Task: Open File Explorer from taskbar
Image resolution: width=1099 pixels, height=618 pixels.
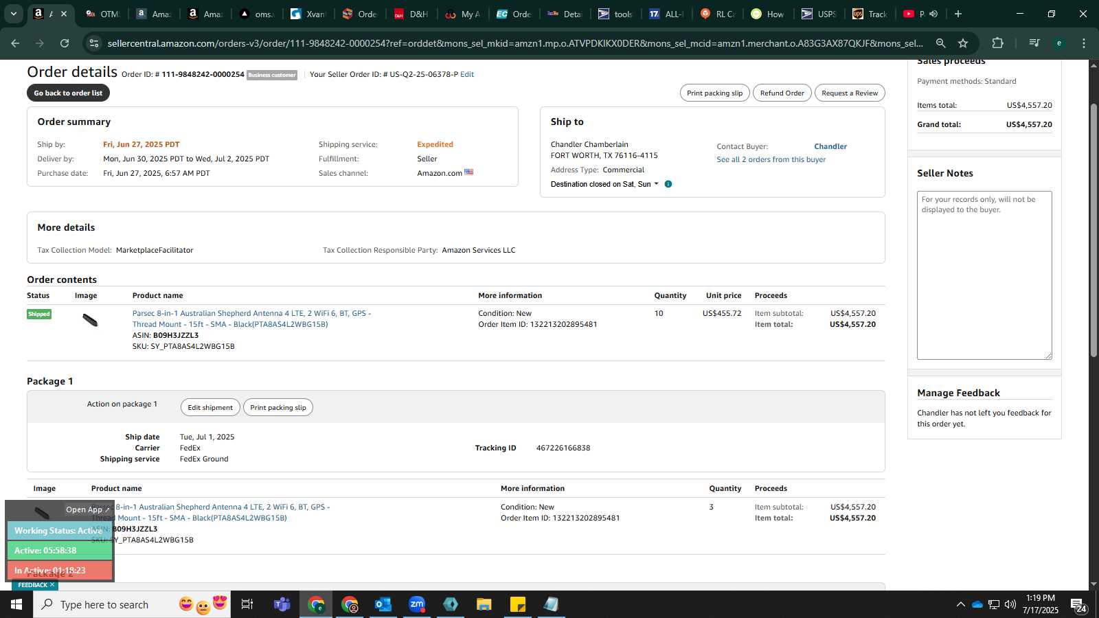Action: pyautogui.click(x=484, y=604)
